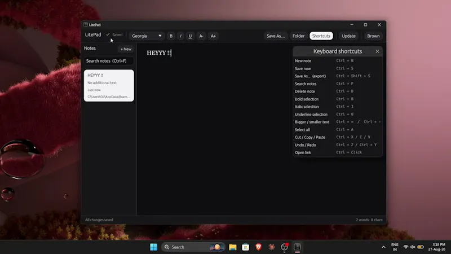Maximize the LitePad window
The image size is (451, 254).
click(x=365, y=25)
